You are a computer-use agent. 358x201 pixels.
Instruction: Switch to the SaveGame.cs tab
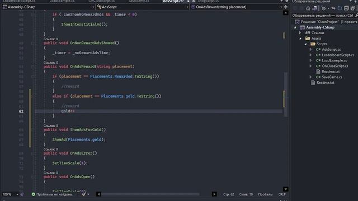click(x=139, y=1)
